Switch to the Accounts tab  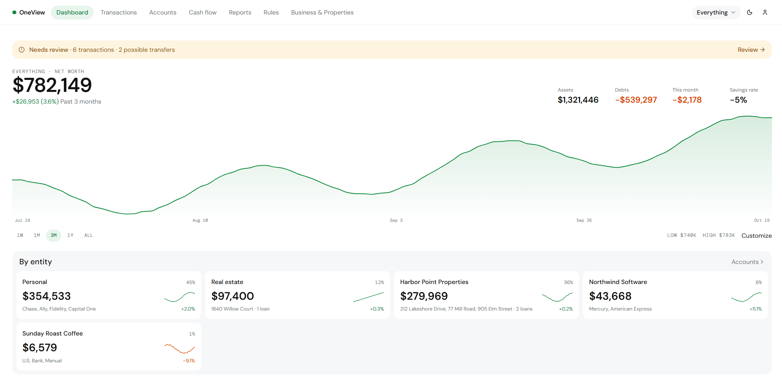pyautogui.click(x=163, y=12)
